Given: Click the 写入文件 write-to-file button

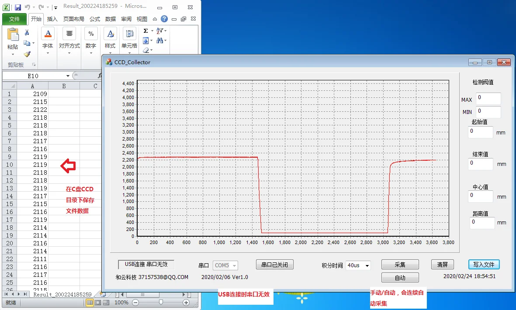Looking at the screenshot, I should (x=484, y=264).
